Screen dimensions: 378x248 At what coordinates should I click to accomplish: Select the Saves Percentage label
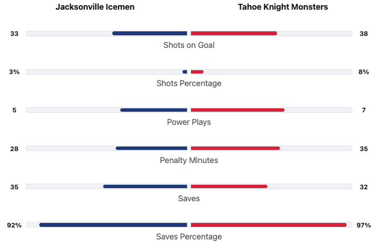tap(189, 237)
